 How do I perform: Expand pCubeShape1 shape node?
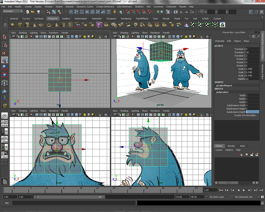[x=224, y=86]
